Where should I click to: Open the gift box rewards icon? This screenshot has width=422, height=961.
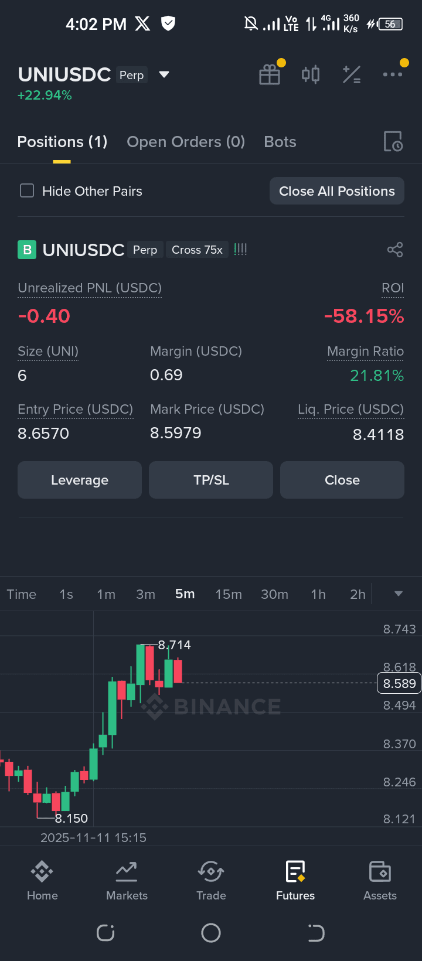pyautogui.click(x=270, y=74)
